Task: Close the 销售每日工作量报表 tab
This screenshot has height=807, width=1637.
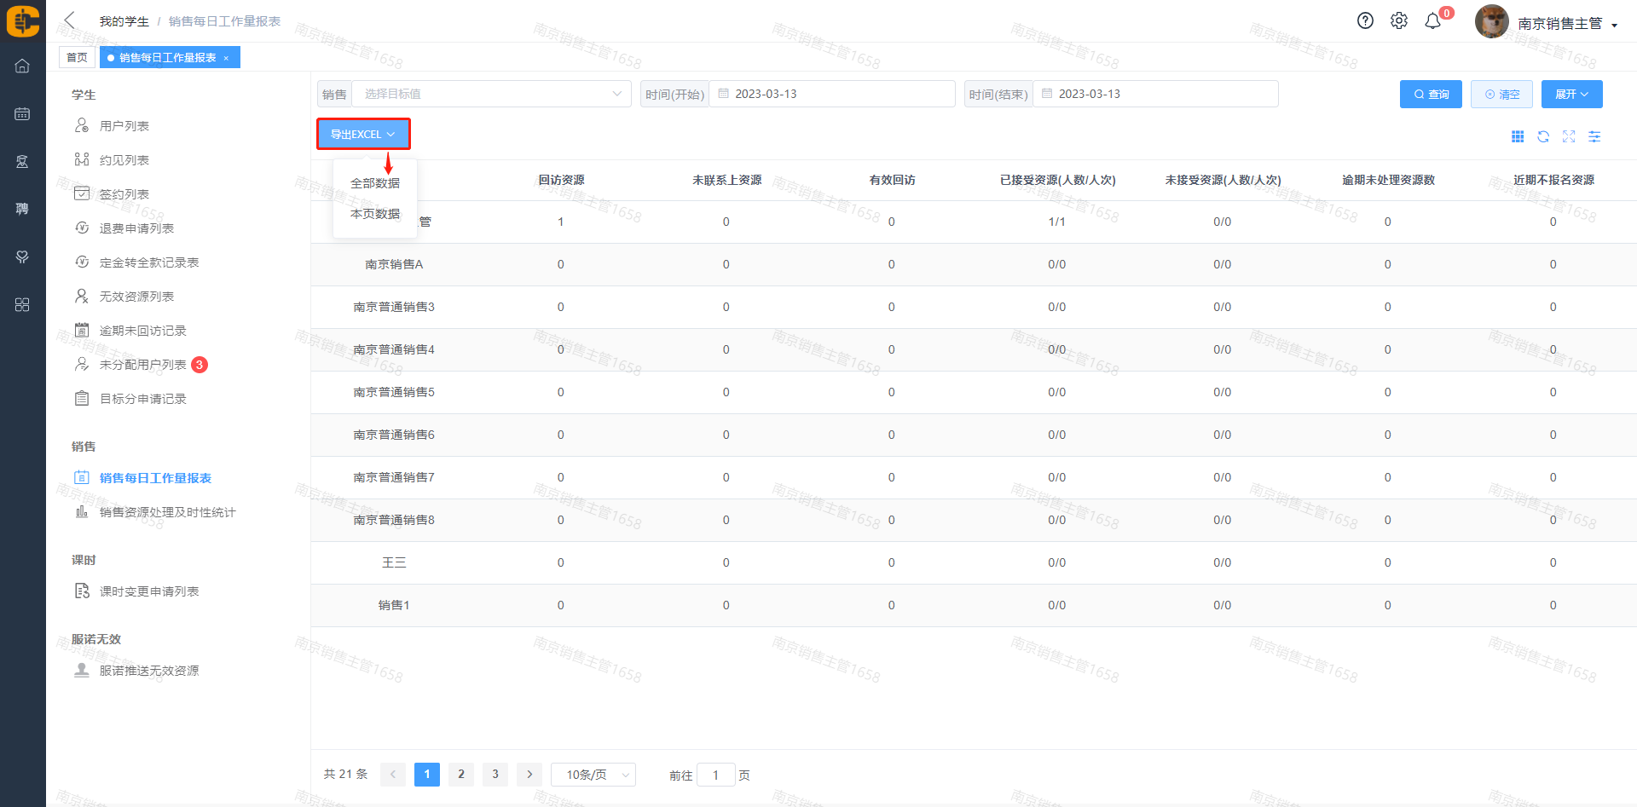Action: tap(226, 58)
